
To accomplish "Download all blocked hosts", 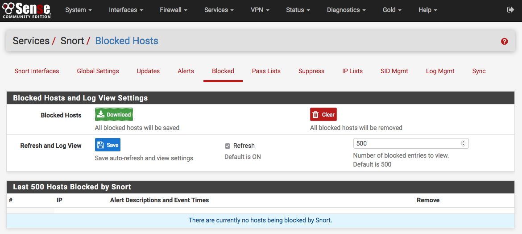I will tap(114, 115).
